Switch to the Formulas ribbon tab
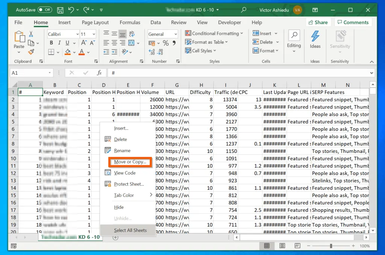385x255 pixels. (x=130, y=22)
